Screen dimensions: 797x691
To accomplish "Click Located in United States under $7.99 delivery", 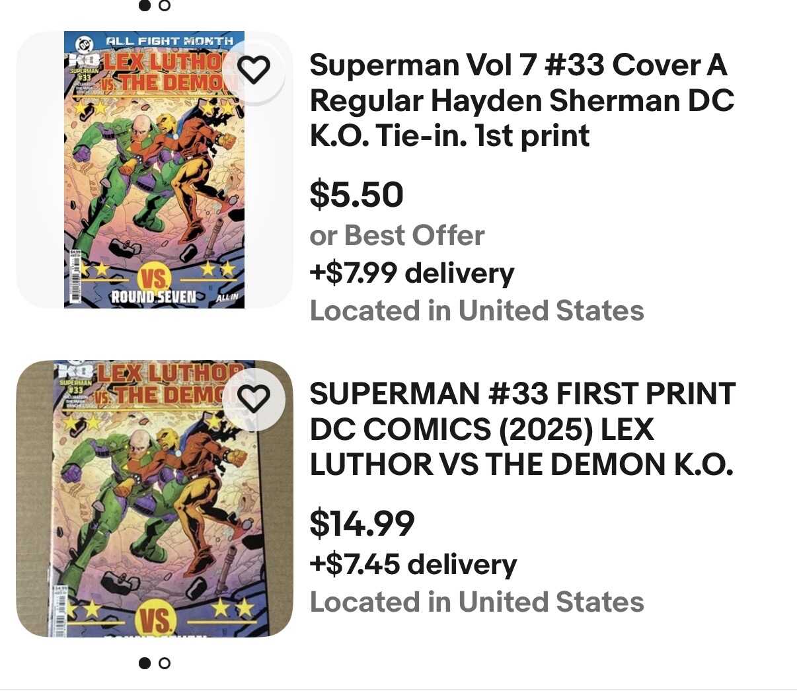I will coord(476,310).
